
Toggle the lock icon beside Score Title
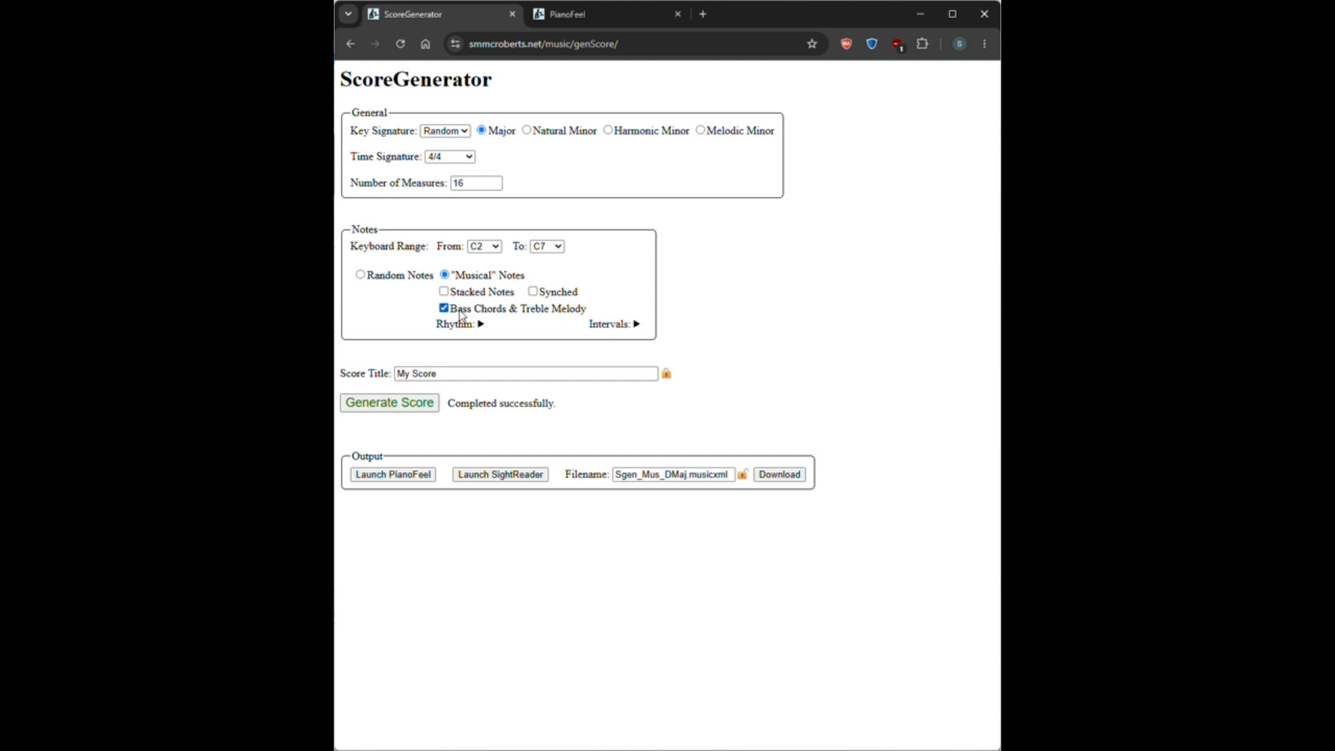[x=666, y=373]
